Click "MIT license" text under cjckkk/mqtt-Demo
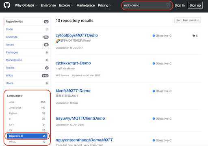The height and width of the screenshot is (146, 208). (x=62, y=75)
